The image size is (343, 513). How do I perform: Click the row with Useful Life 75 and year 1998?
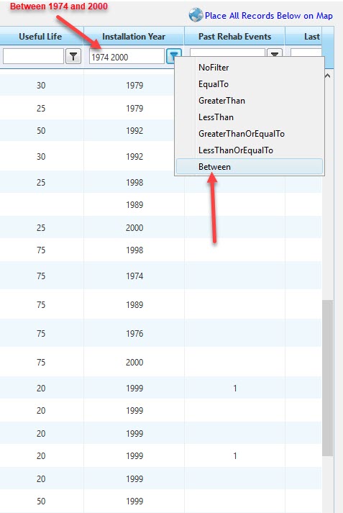click(160, 250)
